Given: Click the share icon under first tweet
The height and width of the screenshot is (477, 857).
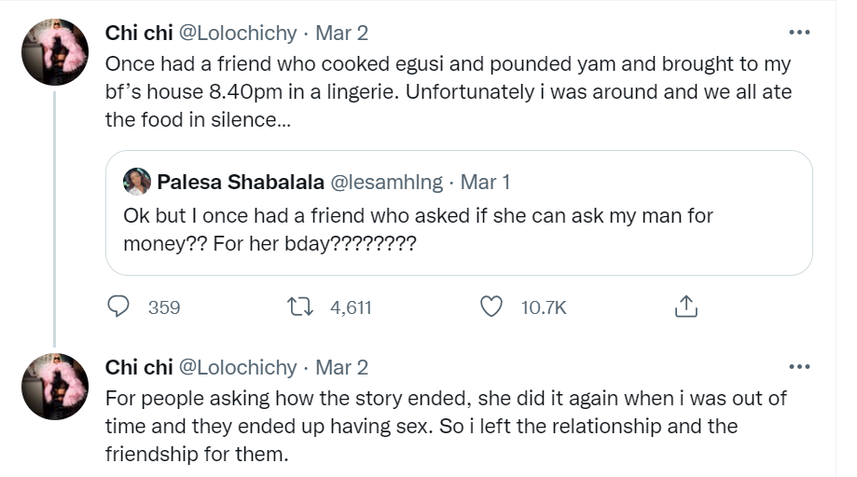Looking at the screenshot, I should [x=684, y=306].
